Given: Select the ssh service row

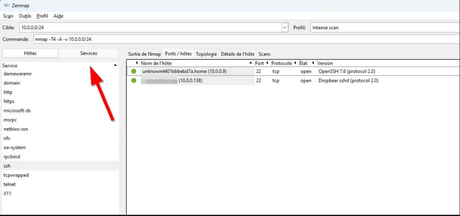Looking at the screenshot, I should tap(61, 166).
